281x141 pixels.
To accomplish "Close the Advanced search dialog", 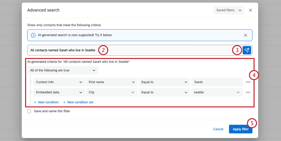I will [x=250, y=10].
